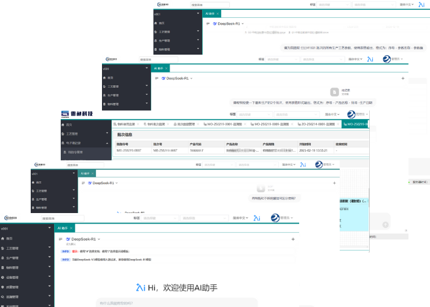Select 当前记录管理 in the sidebar
Image resolution: width=430 pixels, height=307 pixels.
[74, 152]
